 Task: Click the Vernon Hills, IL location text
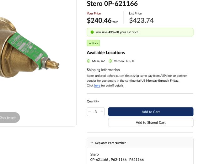(x=124, y=61)
